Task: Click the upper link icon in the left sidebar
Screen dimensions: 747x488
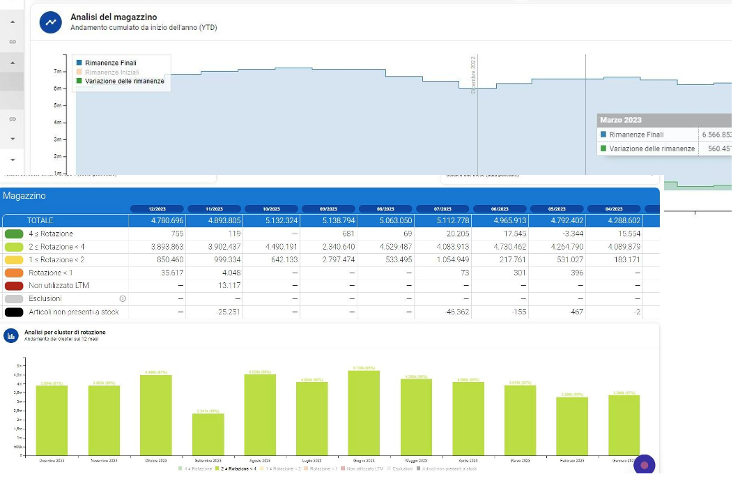Action: (x=13, y=42)
